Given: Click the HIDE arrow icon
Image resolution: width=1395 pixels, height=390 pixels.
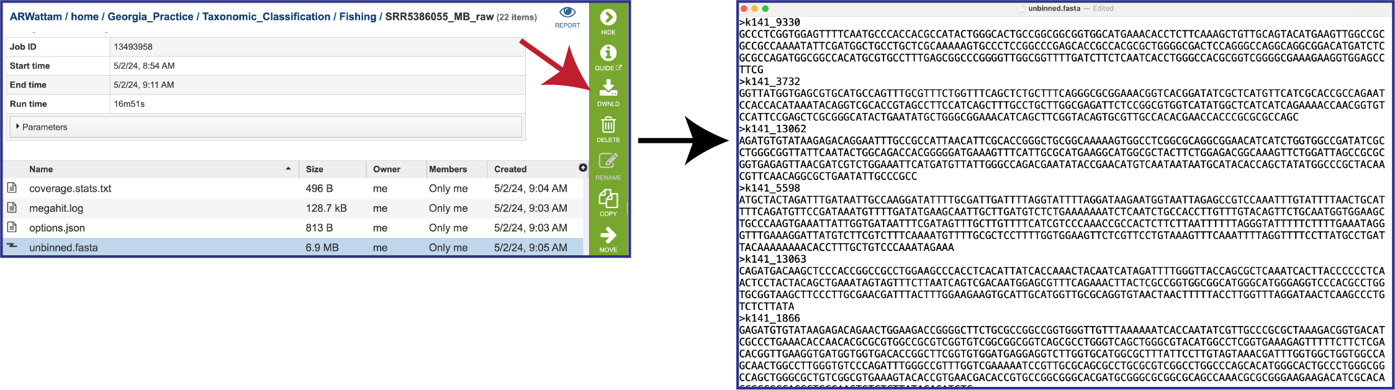Looking at the screenshot, I should 608,18.
